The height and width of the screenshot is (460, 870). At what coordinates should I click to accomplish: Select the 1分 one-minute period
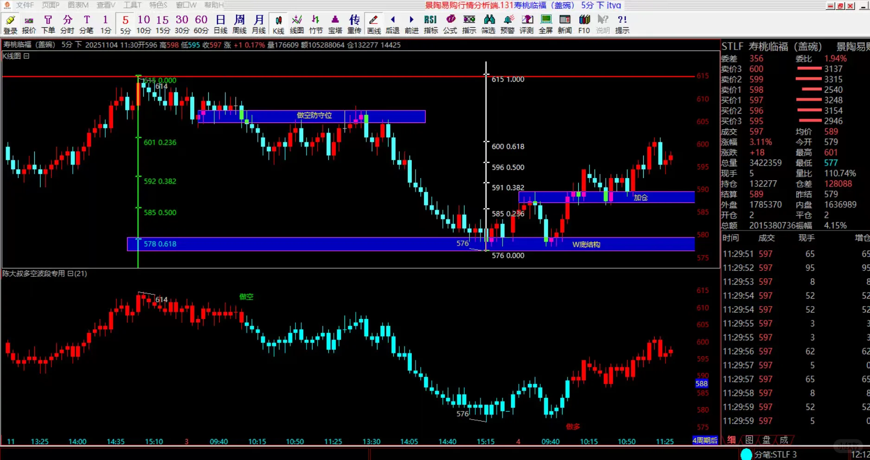pyautogui.click(x=106, y=24)
